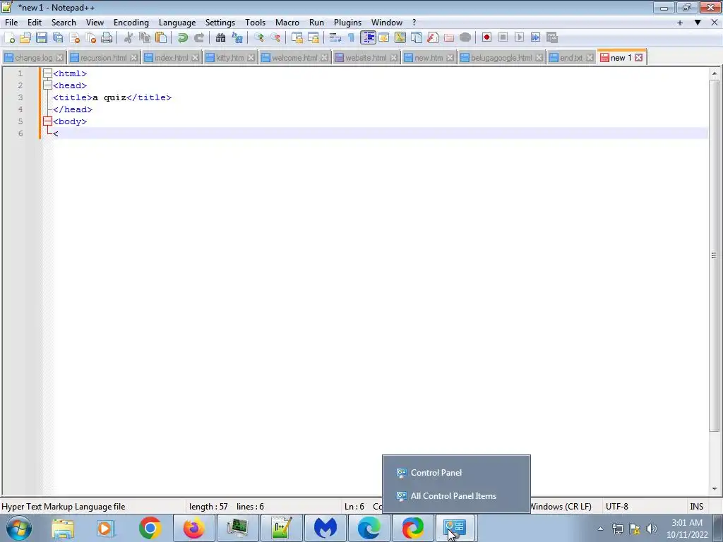Viewport: 723px width, 542px height.
Task: Click the Save Recorded Macro icon
Action: (x=552, y=38)
